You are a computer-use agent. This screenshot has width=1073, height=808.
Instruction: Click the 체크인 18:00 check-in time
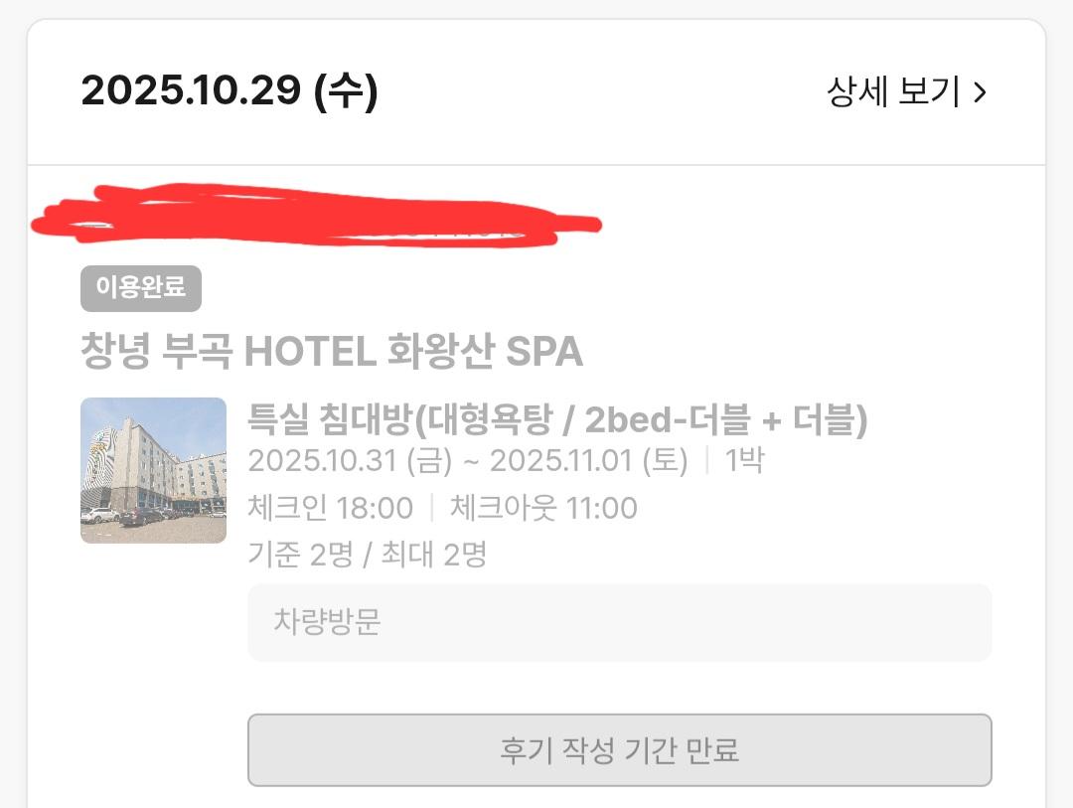pyautogui.click(x=330, y=507)
